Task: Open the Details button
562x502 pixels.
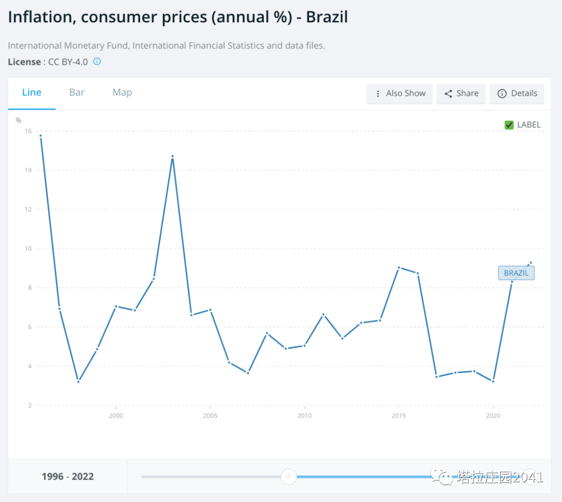Action: coord(517,94)
